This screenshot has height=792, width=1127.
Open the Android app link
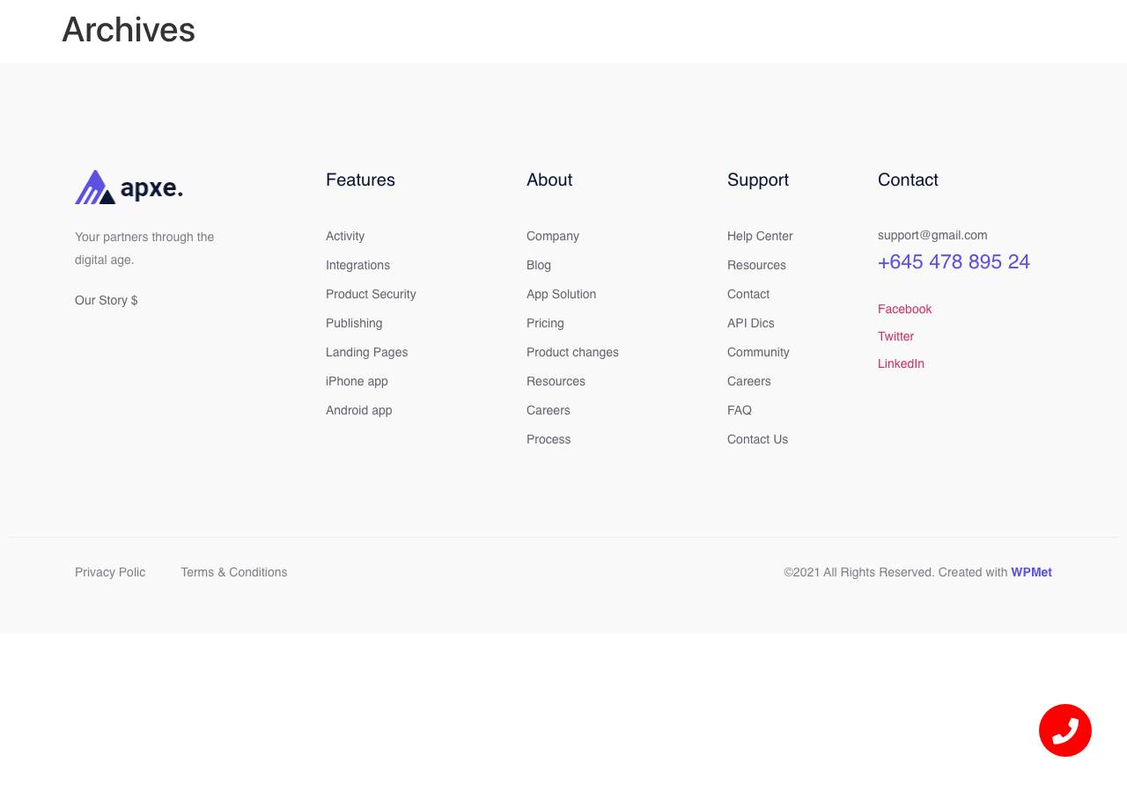click(359, 410)
